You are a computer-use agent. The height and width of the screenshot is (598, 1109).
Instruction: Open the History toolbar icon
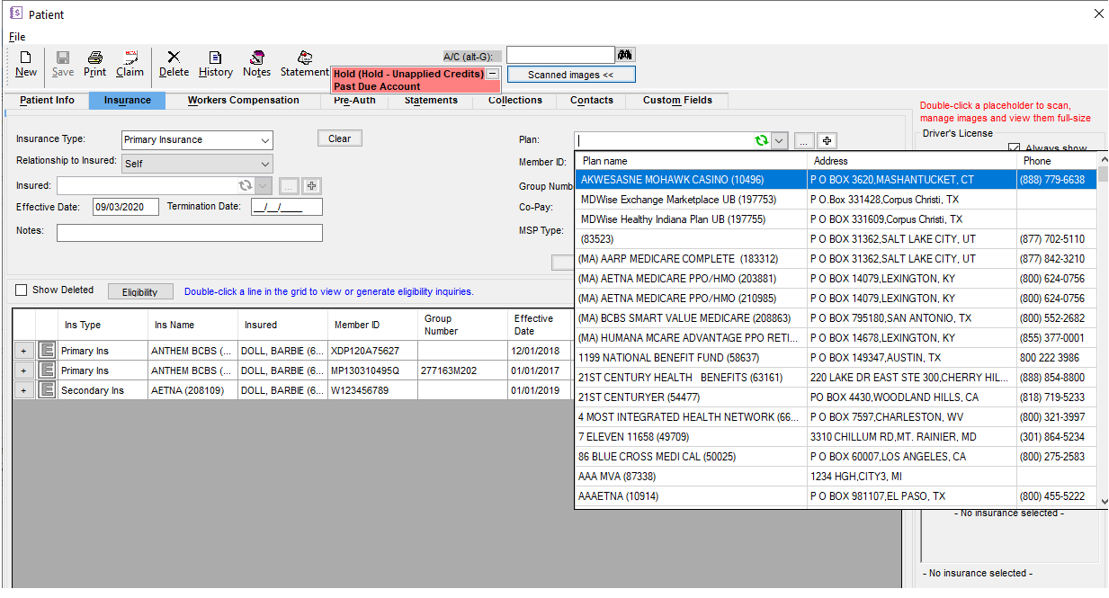216,64
